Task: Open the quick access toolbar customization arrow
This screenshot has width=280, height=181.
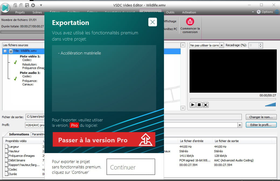Action: [x=41, y=5]
